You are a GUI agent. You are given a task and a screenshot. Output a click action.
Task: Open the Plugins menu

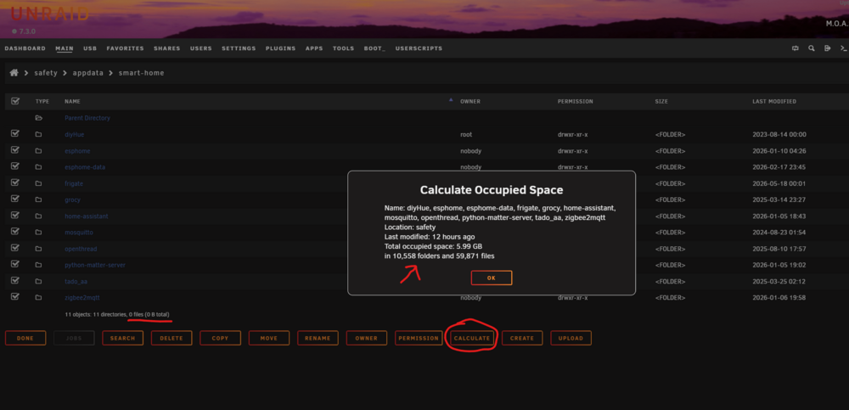pyautogui.click(x=280, y=48)
